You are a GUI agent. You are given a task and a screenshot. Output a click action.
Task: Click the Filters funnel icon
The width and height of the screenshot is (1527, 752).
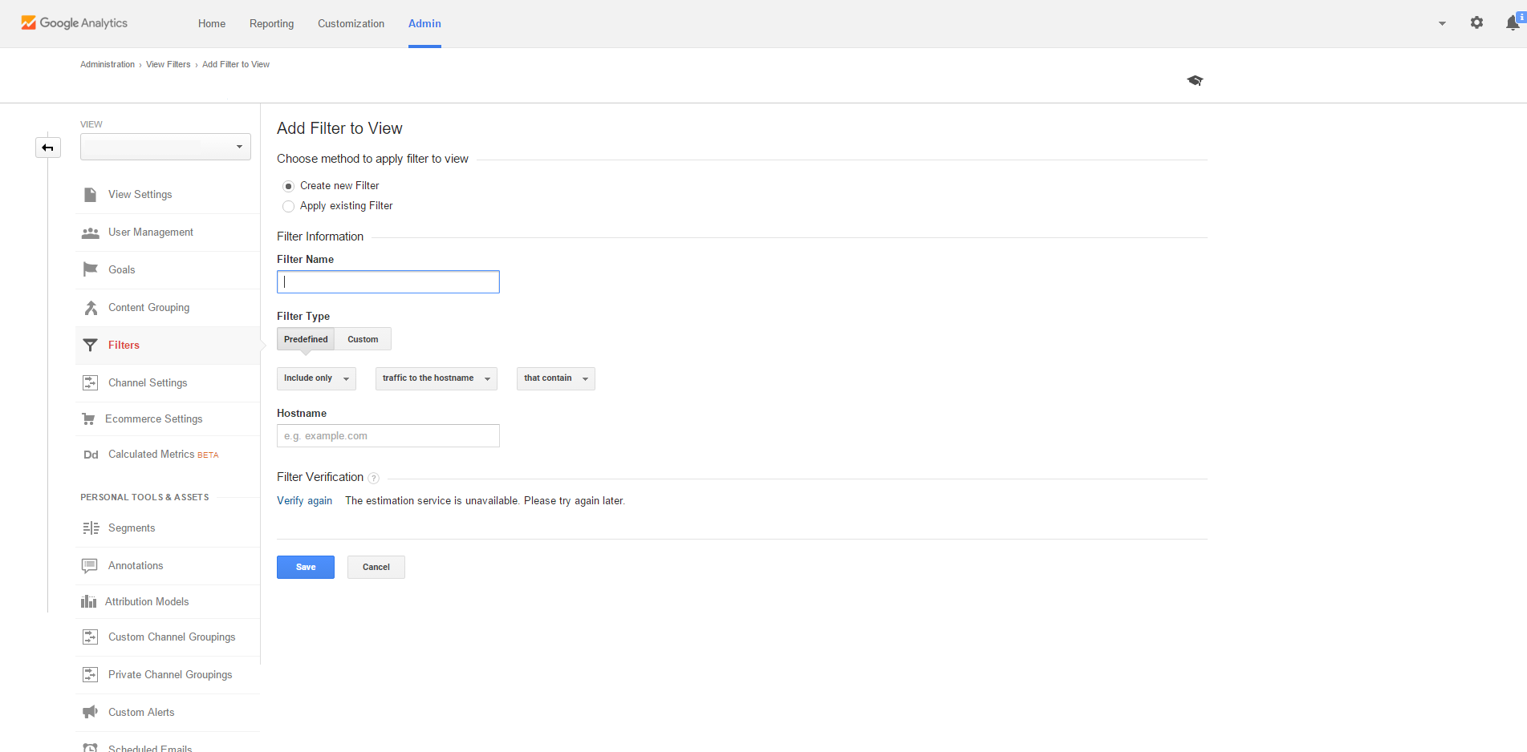tap(91, 346)
